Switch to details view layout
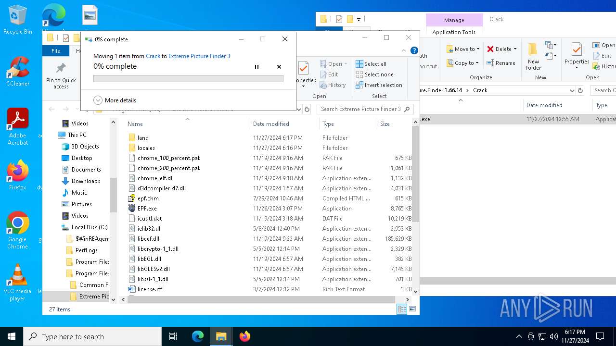Screen dimensions: 616x346 pos(402,309)
